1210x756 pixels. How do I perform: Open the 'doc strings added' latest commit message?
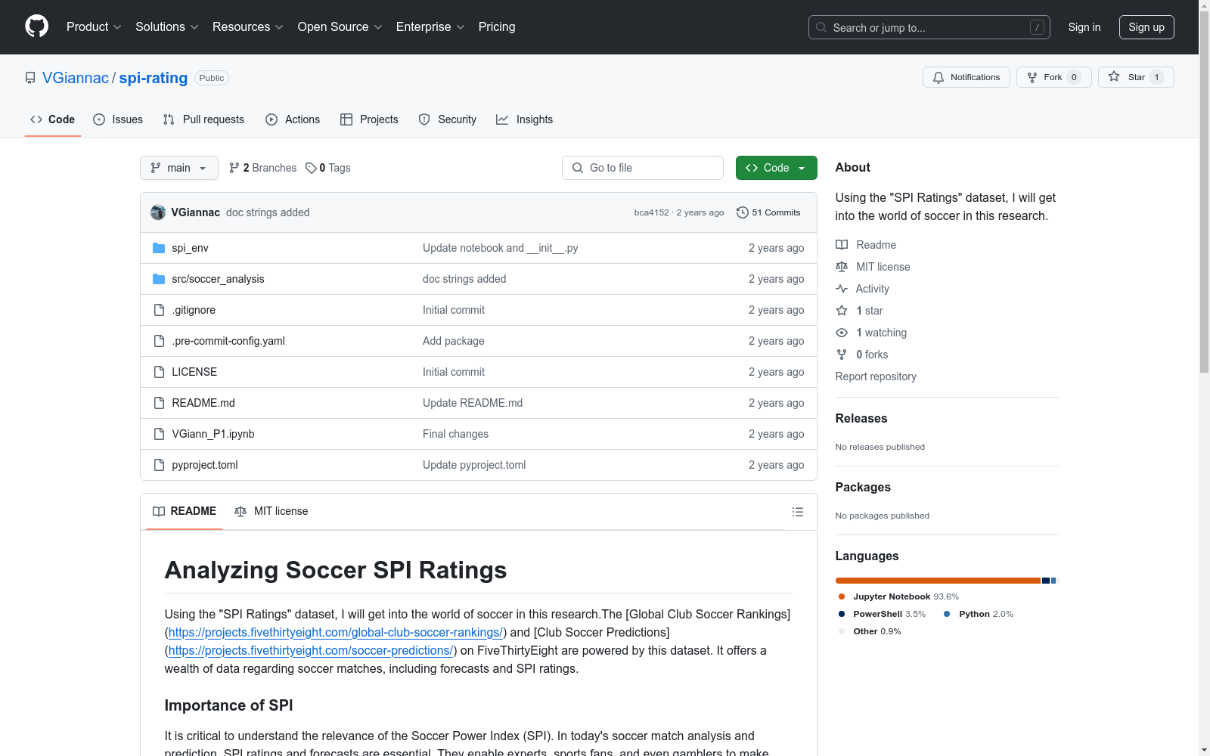coord(268,212)
